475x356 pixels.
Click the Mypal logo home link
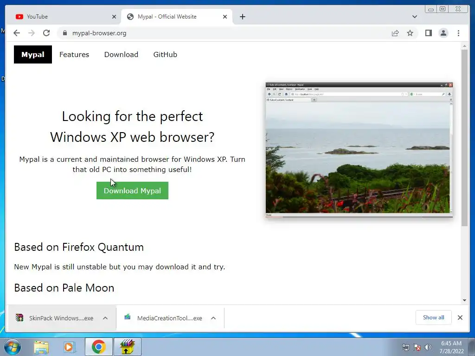tap(33, 55)
